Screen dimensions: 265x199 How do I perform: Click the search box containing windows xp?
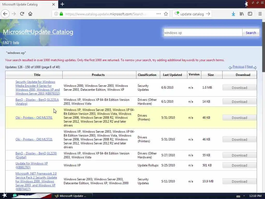click(203, 33)
